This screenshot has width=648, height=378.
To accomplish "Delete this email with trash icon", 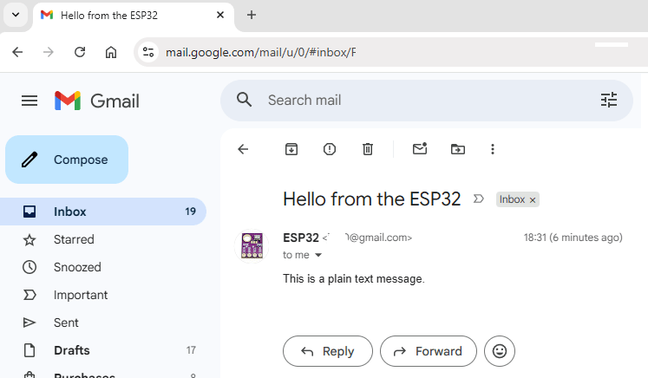I will click(x=368, y=149).
